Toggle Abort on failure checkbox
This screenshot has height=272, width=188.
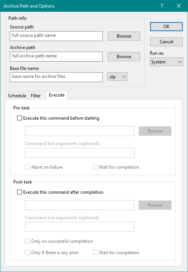click(x=27, y=167)
